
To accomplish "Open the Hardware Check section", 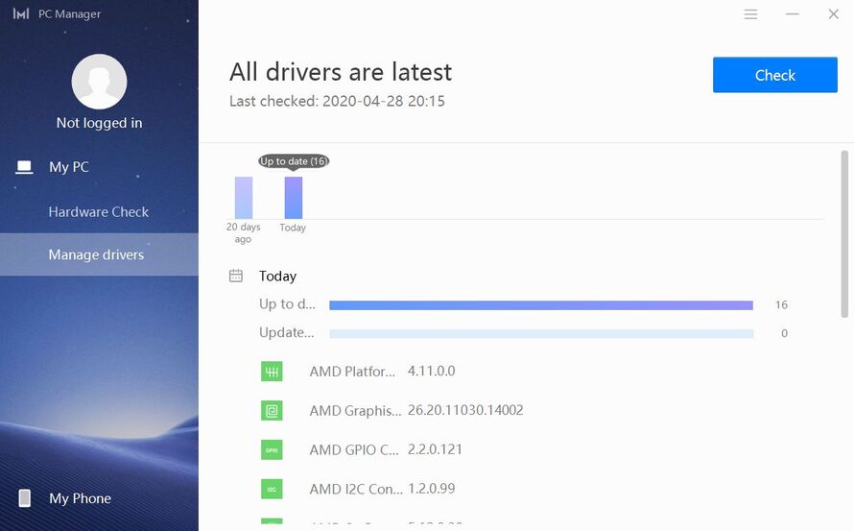I will 99,211.
